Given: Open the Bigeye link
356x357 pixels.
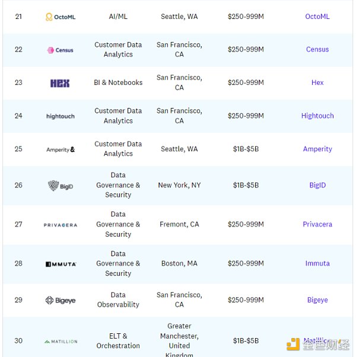Looking at the screenshot, I should click(317, 300).
